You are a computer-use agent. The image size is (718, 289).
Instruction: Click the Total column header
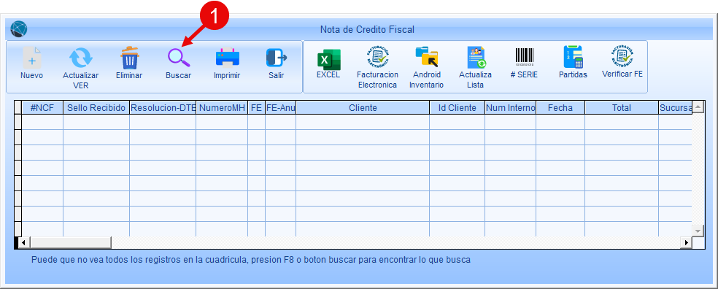[622, 107]
